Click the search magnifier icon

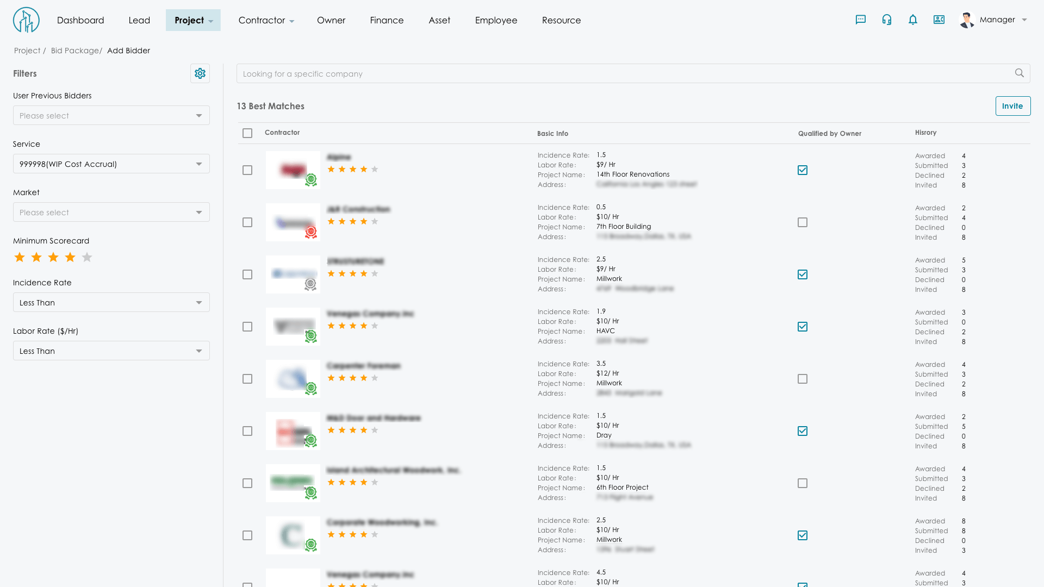click(1020, 73)
